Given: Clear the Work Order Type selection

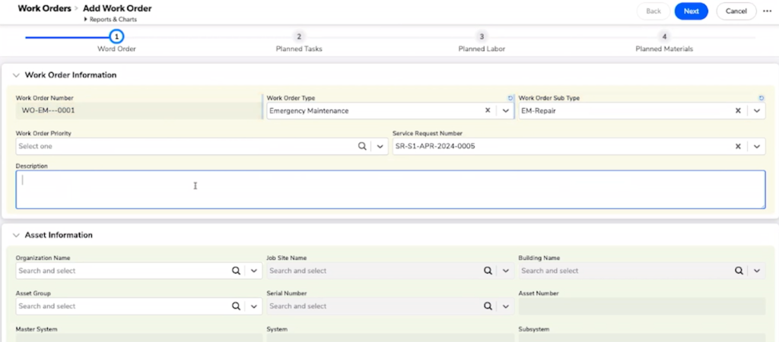Looking at the screenshot, I should point(488,110).
